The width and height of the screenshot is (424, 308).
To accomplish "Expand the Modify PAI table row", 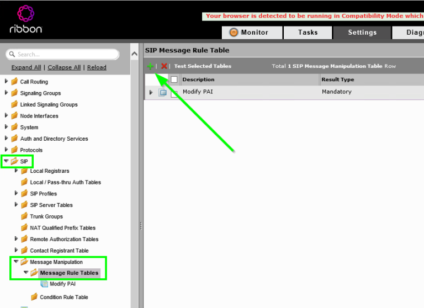I will 151,92.
